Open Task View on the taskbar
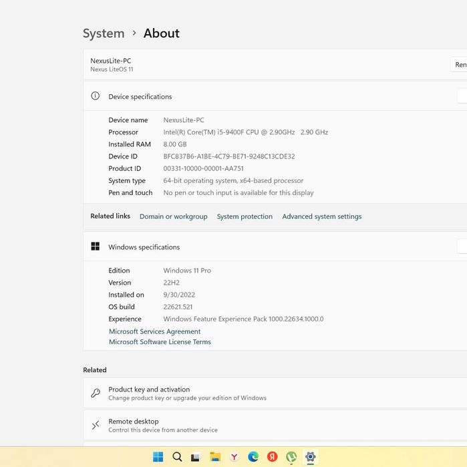The image size is (467, 467). pyautogui.click(x=196, y=457)
